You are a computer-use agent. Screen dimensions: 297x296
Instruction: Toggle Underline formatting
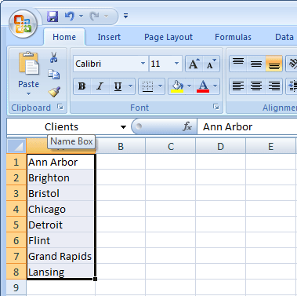(118, 86)
